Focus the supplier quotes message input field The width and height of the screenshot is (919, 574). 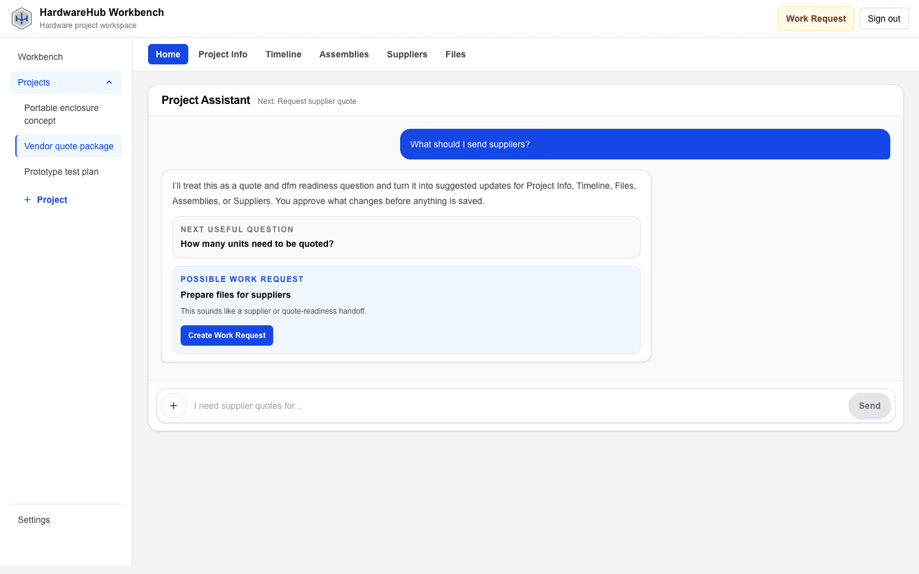(x=517, y=406)
